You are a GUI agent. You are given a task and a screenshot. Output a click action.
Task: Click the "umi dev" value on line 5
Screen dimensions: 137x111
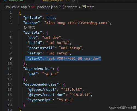coord(52,38)
